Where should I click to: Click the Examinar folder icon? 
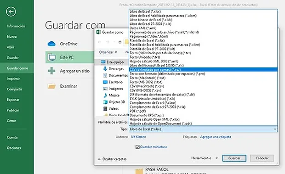click(x=51, y=86)
